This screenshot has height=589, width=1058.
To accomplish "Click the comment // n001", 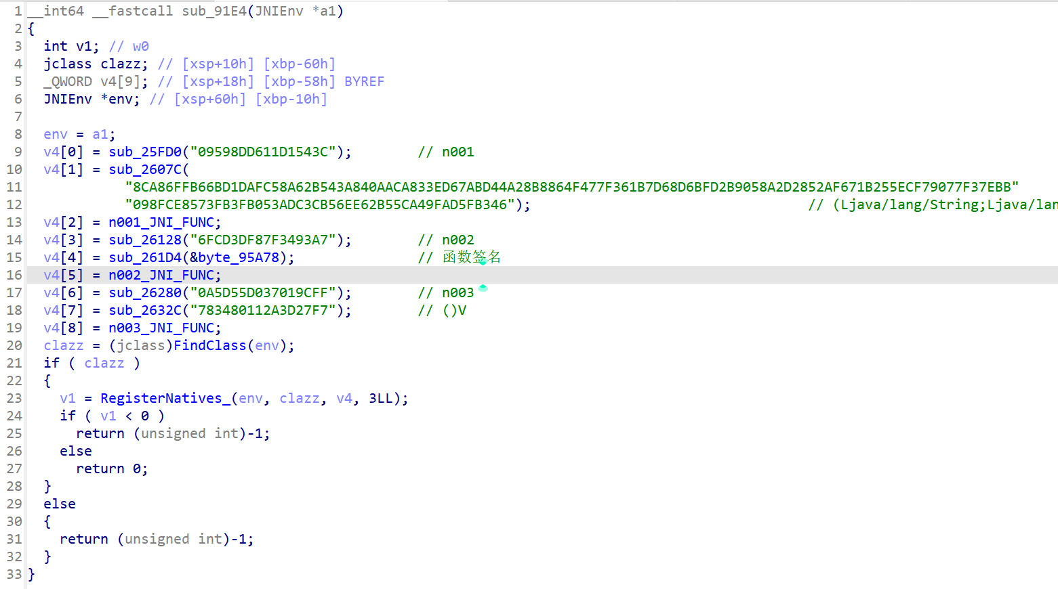I will click(x=446, y=152).
